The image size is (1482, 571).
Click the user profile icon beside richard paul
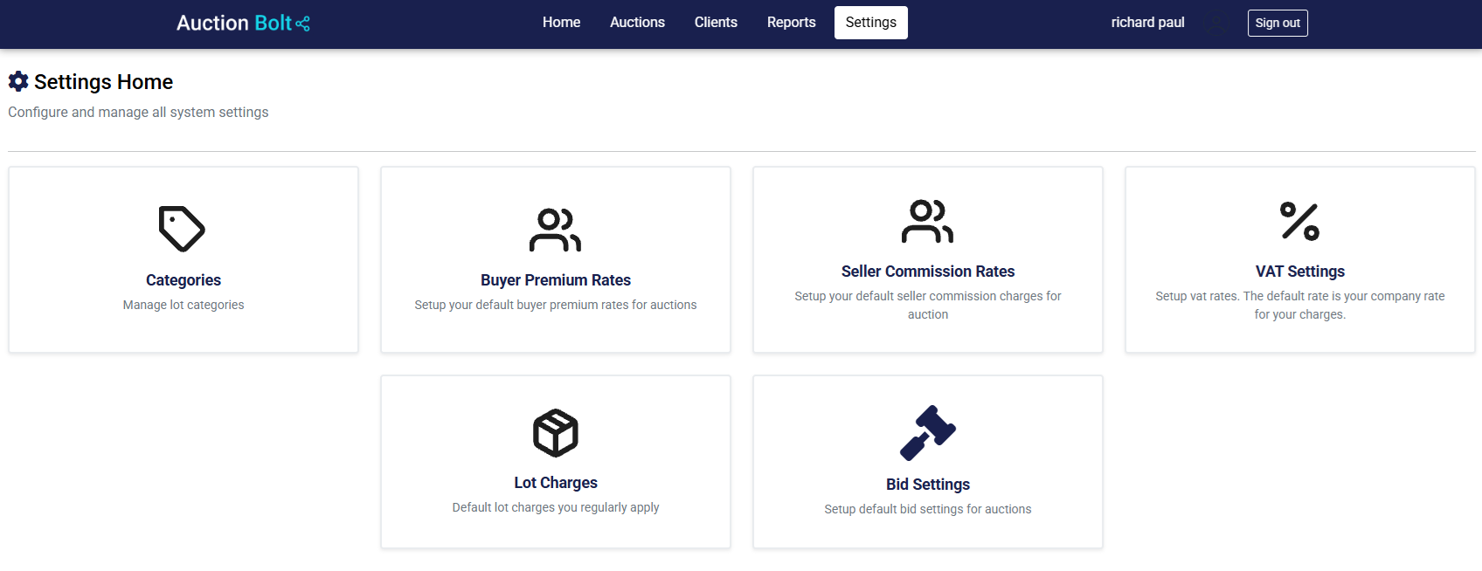(x=1216, y=24)
